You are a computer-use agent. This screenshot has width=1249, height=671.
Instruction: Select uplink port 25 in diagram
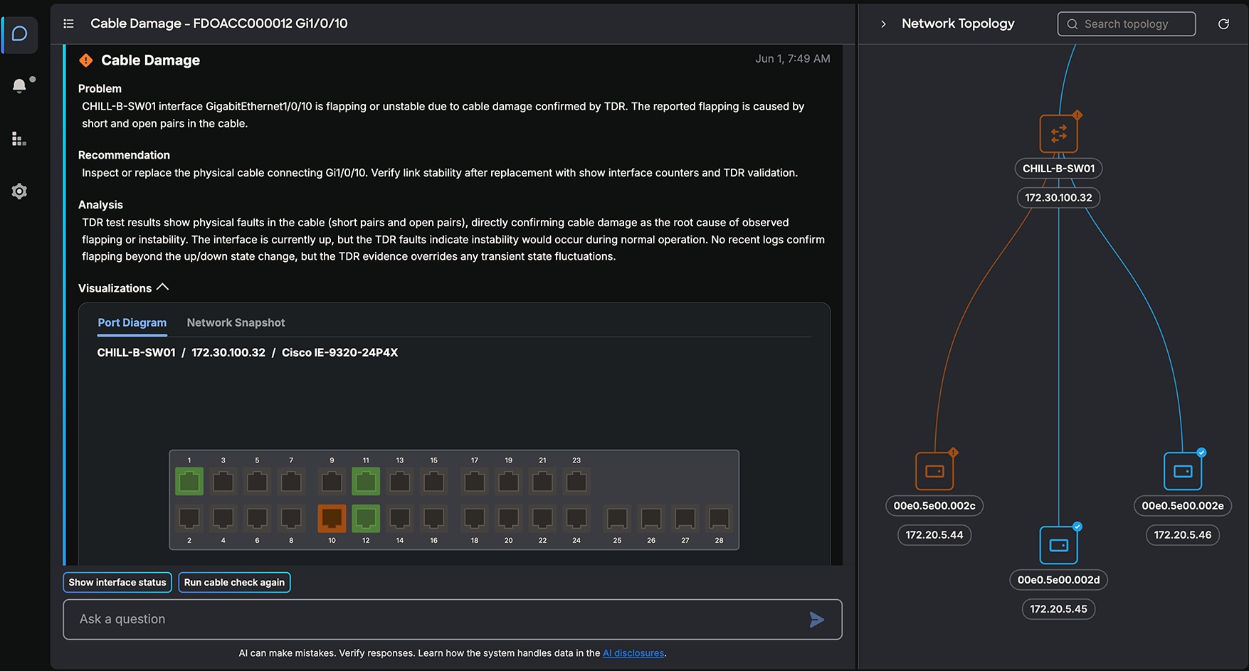point(617,519)
